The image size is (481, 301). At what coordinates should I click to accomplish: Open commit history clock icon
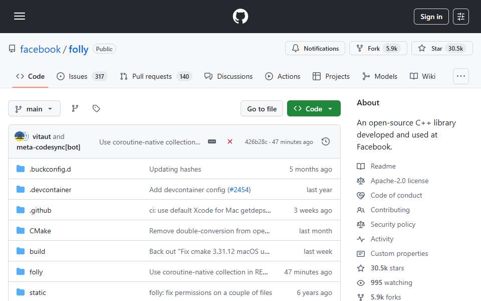326,141
